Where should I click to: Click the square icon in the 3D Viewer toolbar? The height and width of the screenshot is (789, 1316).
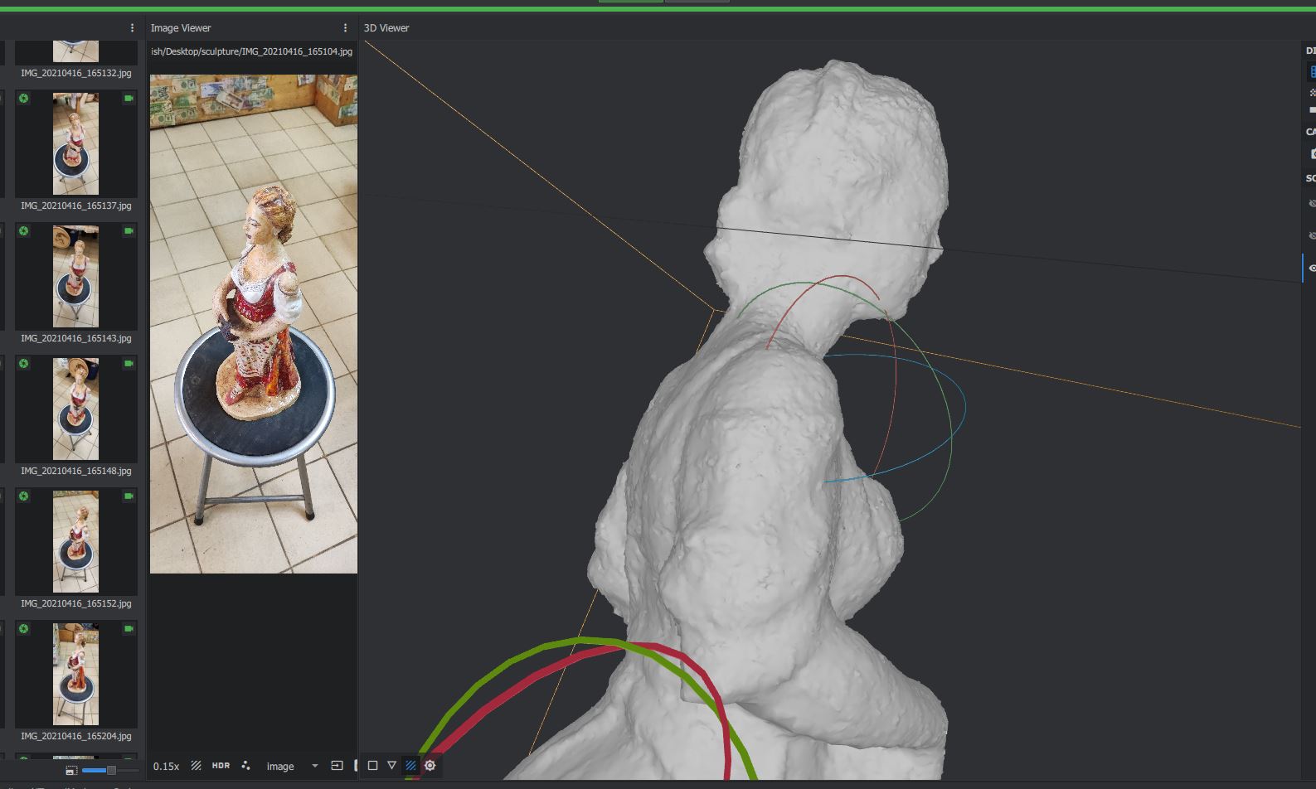(372, 766)
